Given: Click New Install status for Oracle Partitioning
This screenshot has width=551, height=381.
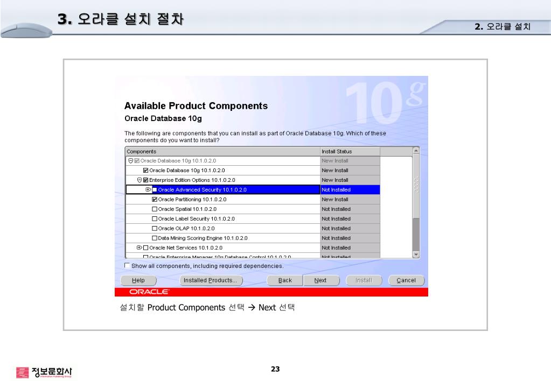Looking at the screenshot, I should [350, 200].
